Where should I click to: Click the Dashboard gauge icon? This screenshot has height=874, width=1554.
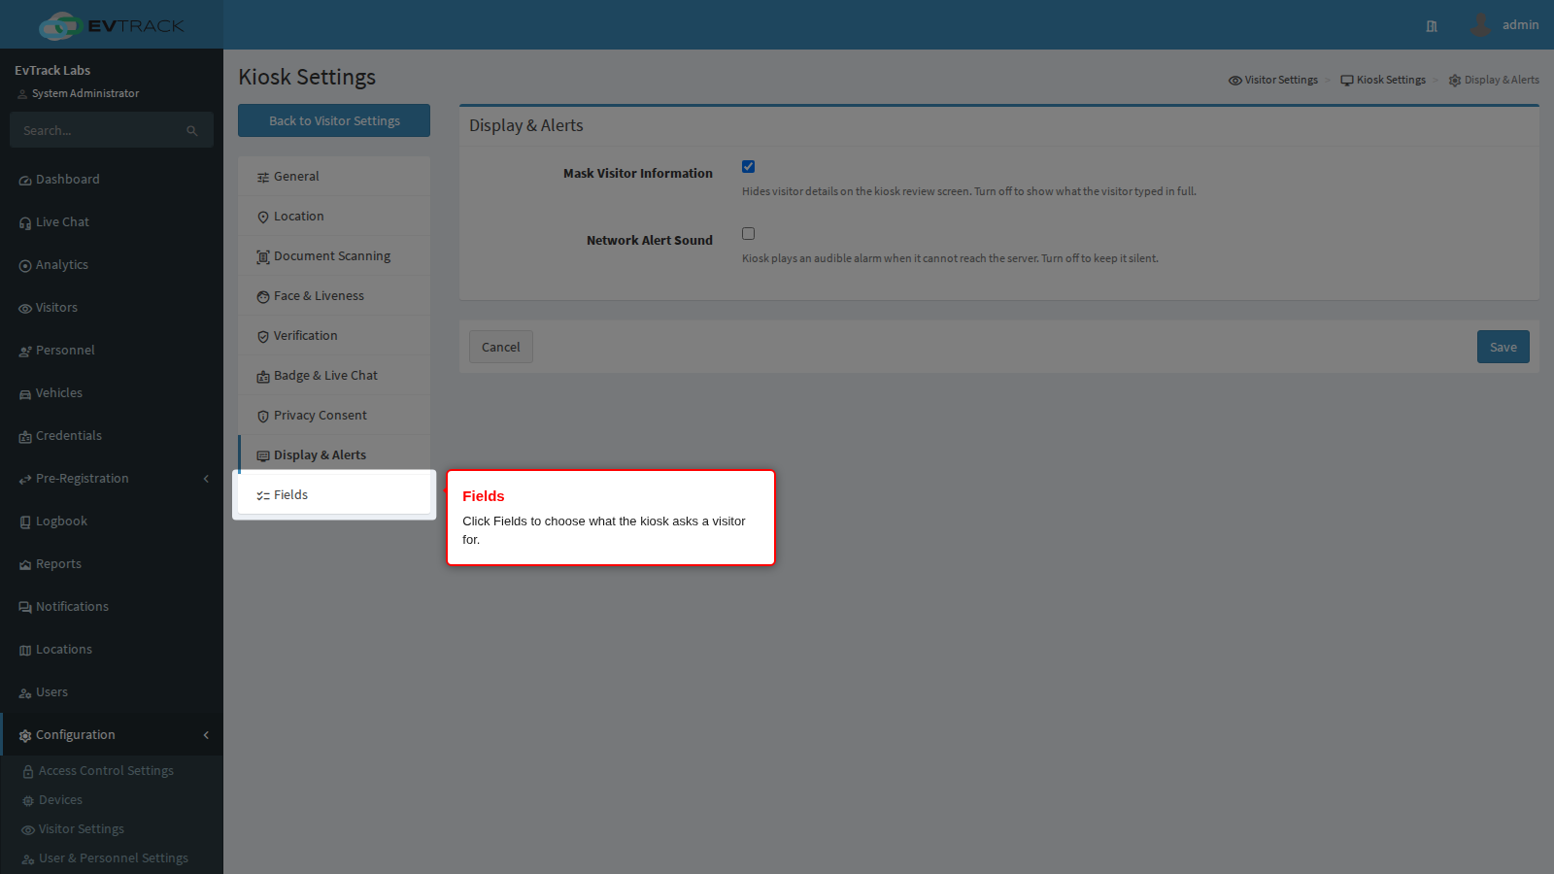click(x=25, y=181)
